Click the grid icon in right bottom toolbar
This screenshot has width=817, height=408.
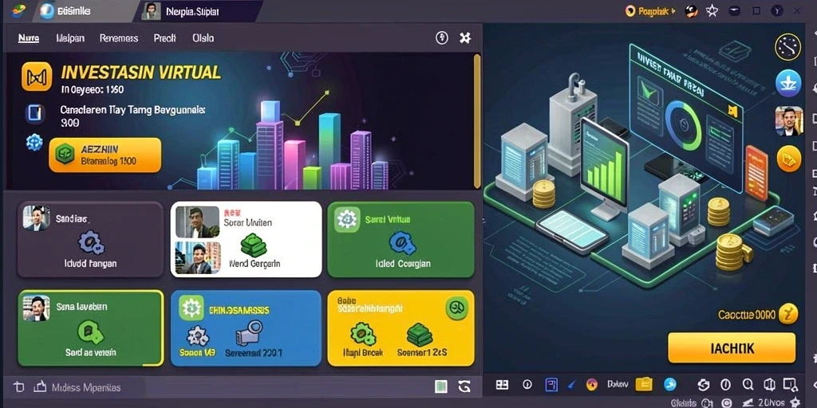(503, 385)
